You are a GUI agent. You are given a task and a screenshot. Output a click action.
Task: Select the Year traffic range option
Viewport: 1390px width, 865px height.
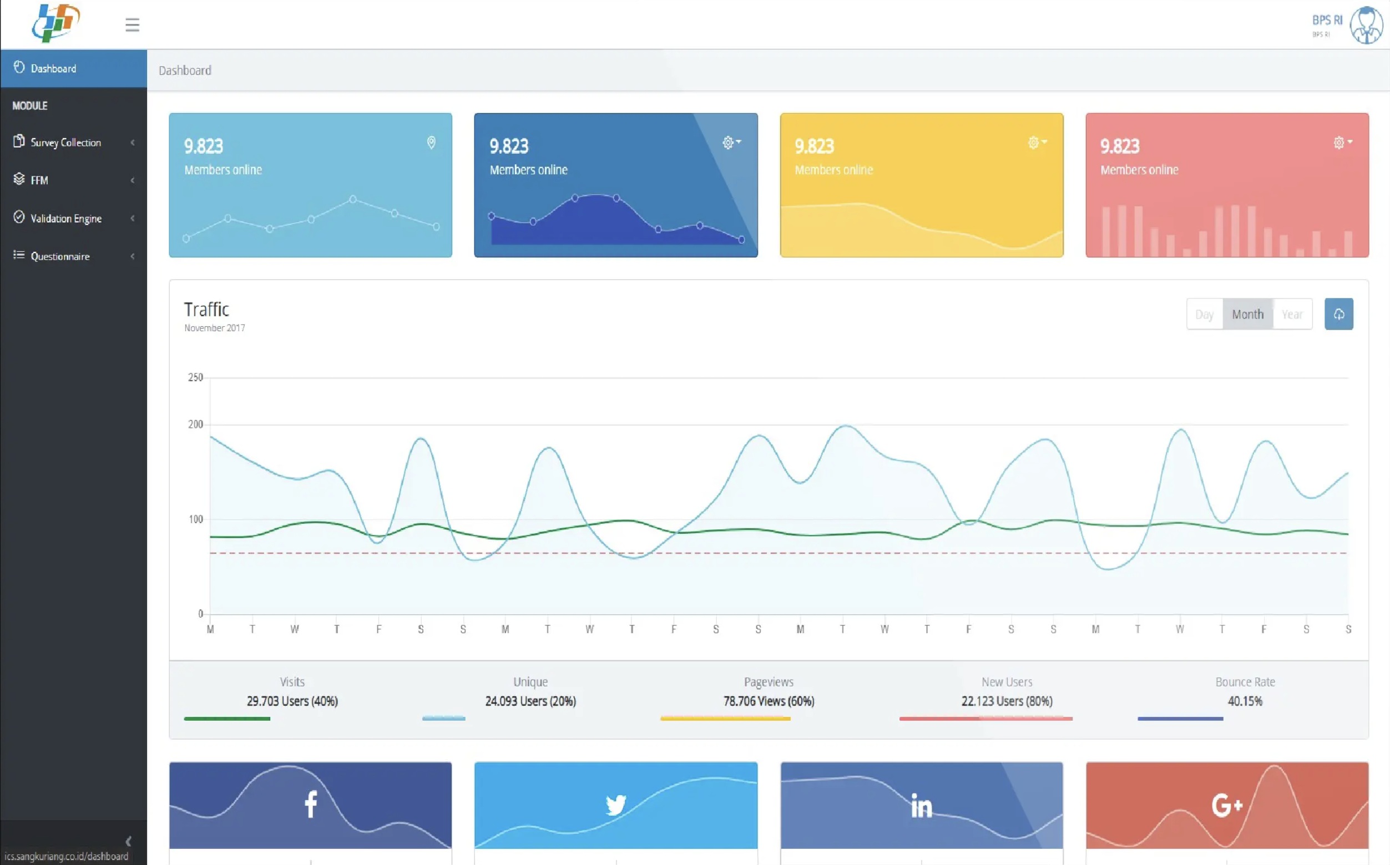click(x=1292, y=314)
